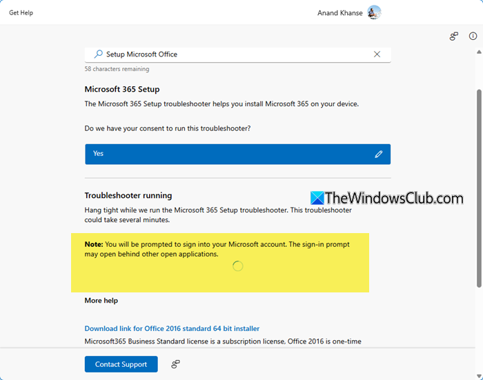Click the Microsoft 365 Setup heading
The height and width of the screenshot is (380, 483).
(122, 89)
